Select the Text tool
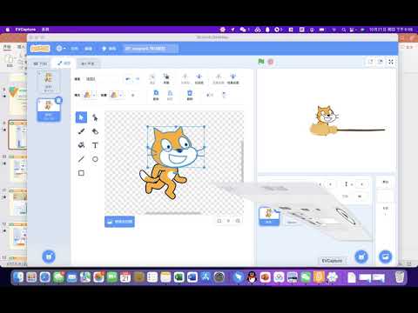Viewport: 418px width, 313px height. pyautogui.click(x=95, y=145)
